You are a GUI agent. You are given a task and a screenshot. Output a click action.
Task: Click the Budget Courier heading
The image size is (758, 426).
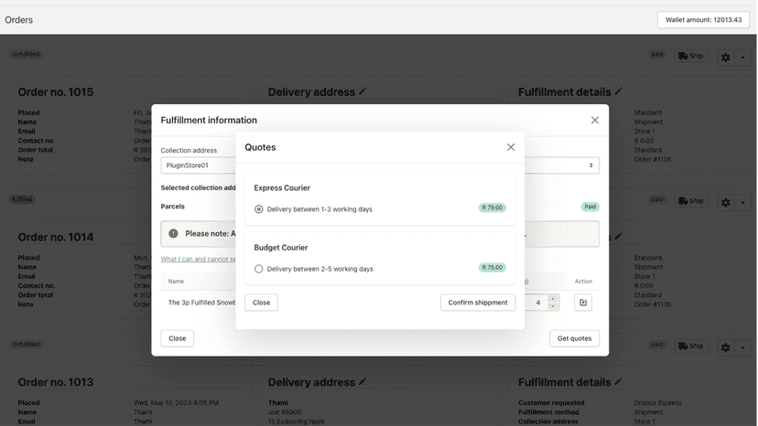[x=281, y=248]
